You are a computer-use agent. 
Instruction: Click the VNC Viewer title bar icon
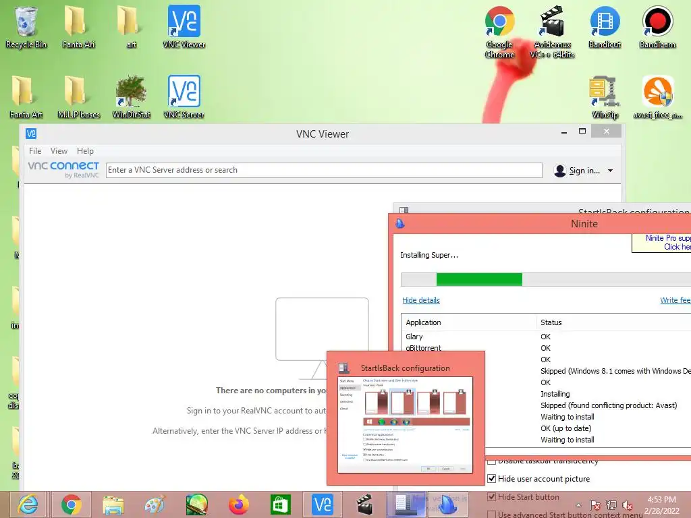31,134
